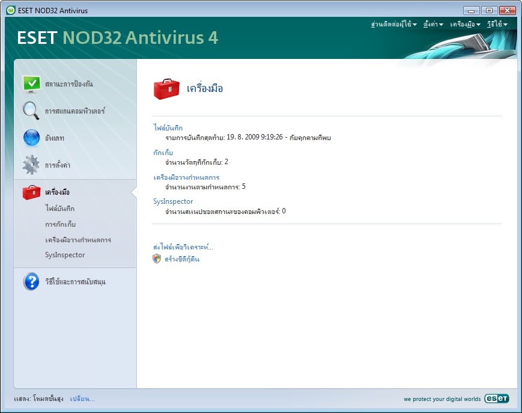The width and height of the screenshot is (522, 413).
Task: Select the green Protection status checkmark icon
Action: click(32, 84)
